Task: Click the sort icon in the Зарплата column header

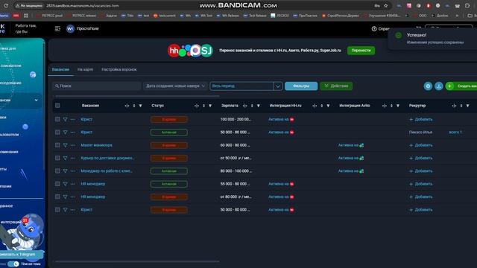Action: pyautogui.click(x=252, y=106)
